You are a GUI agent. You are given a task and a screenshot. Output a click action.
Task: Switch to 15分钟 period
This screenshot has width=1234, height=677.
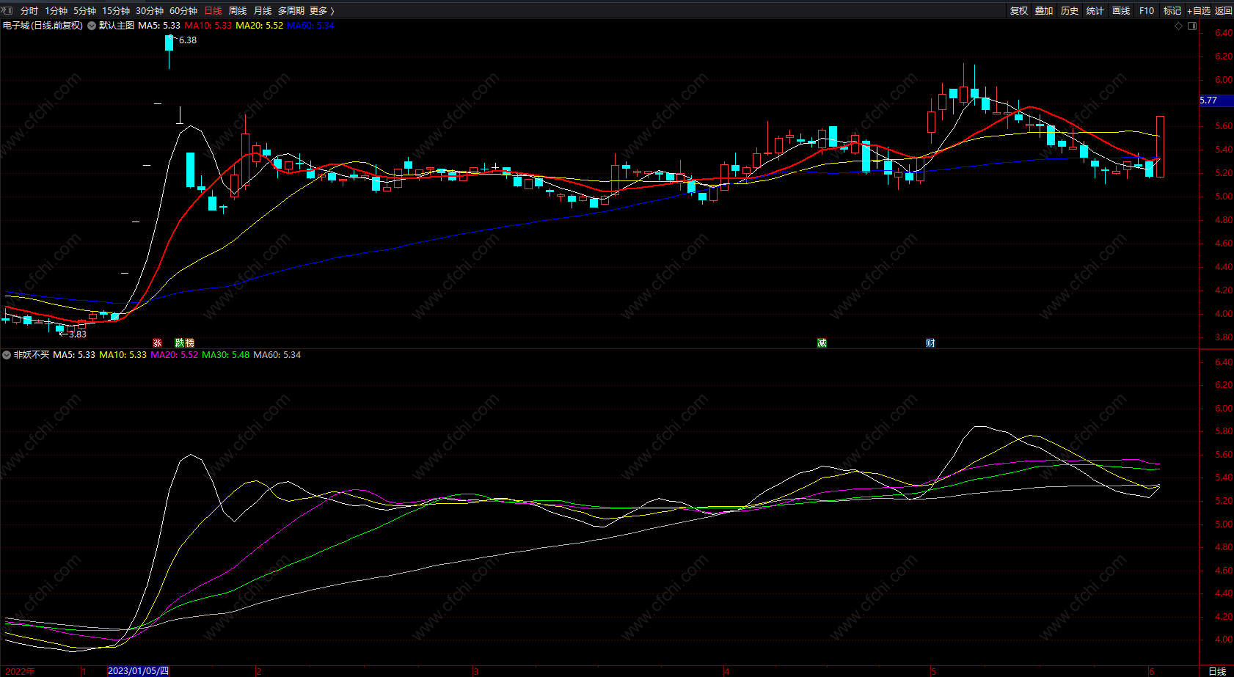(x=116, y=11)
